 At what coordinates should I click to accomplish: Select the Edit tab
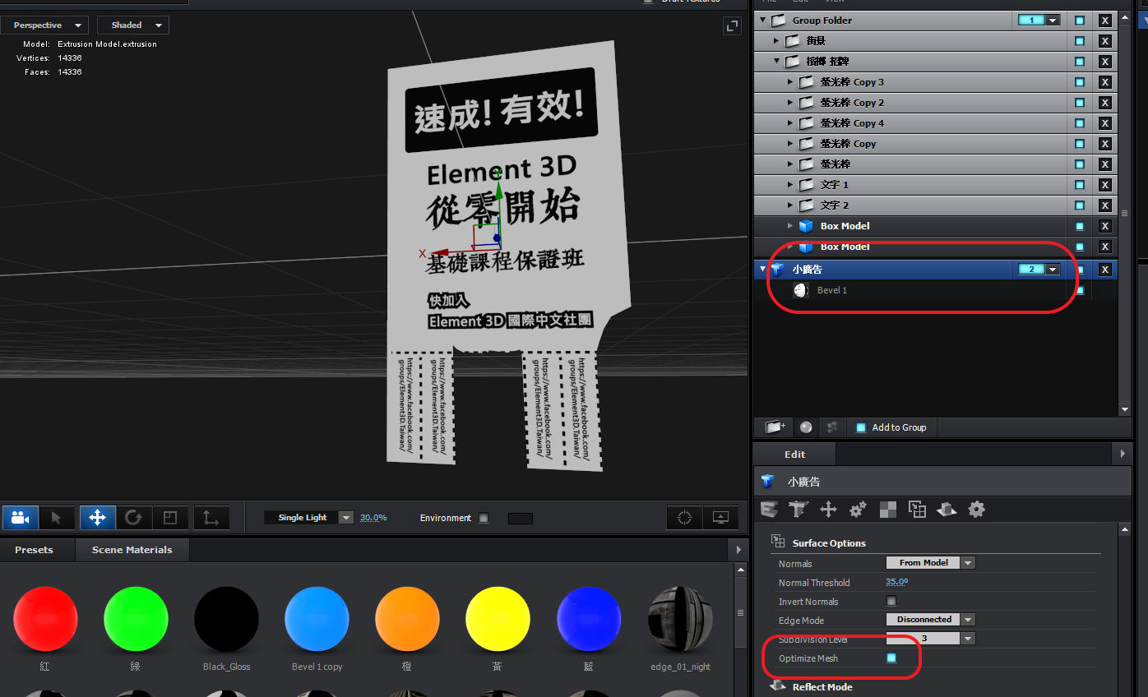(795, 455)
